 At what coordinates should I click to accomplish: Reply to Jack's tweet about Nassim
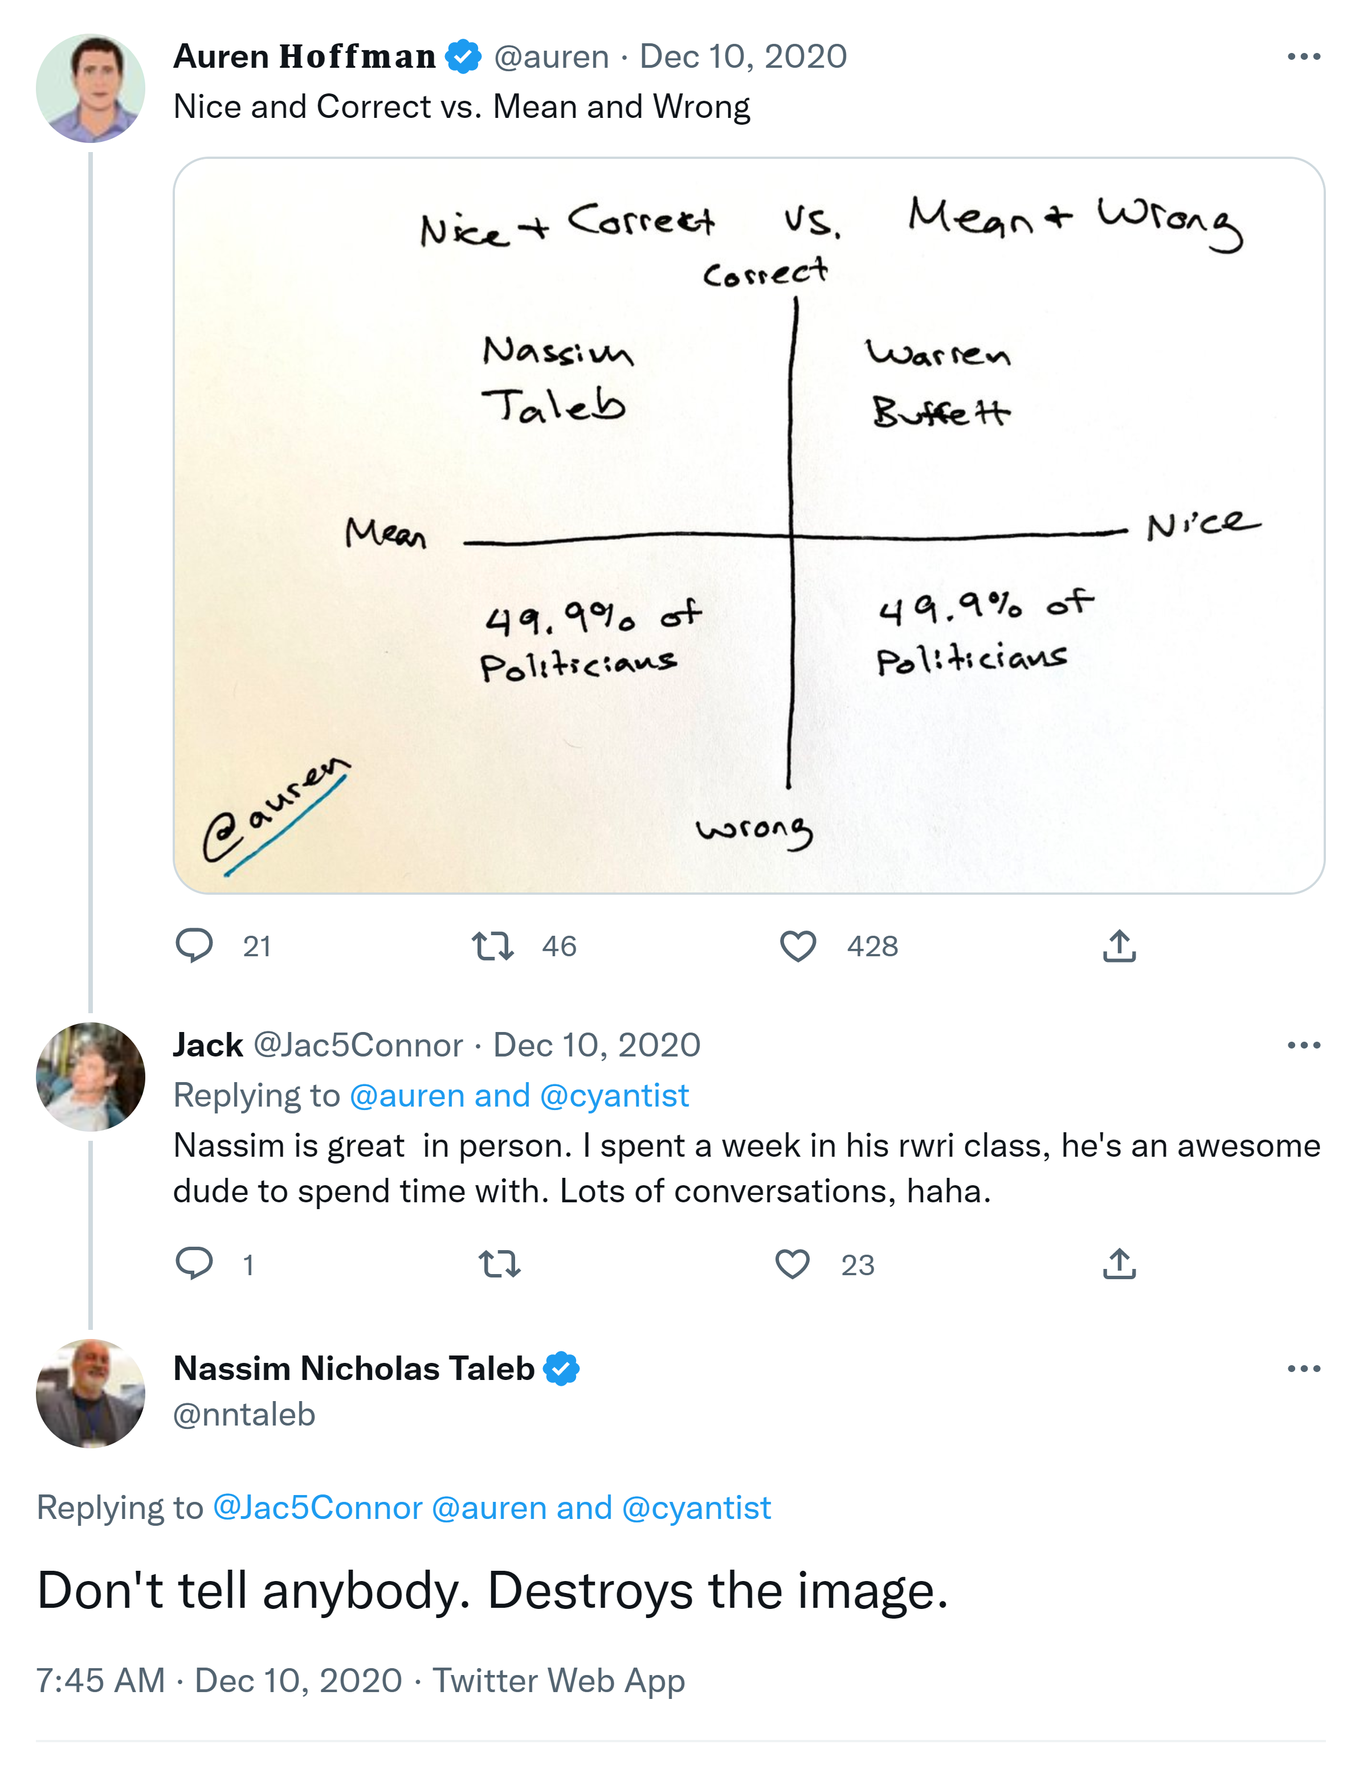[x=194, y=1263]
